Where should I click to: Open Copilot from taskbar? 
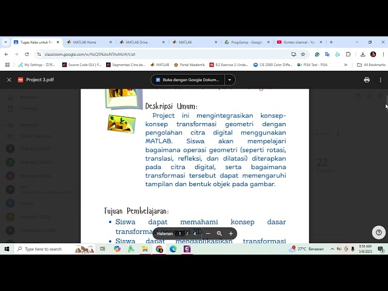coord(117,249)
